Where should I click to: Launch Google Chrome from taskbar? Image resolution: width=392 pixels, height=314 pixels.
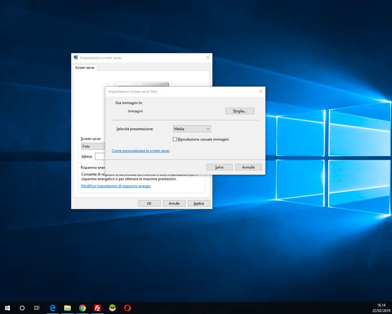pyautogui.click(x=82, y=308)
